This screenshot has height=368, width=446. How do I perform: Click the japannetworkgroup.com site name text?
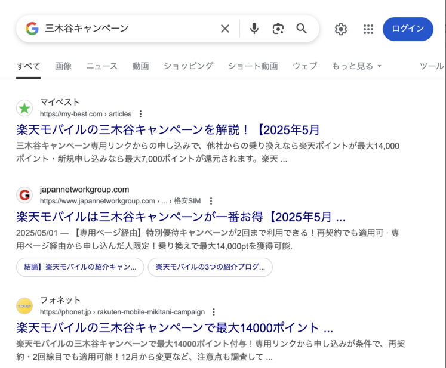coord(84,190)
